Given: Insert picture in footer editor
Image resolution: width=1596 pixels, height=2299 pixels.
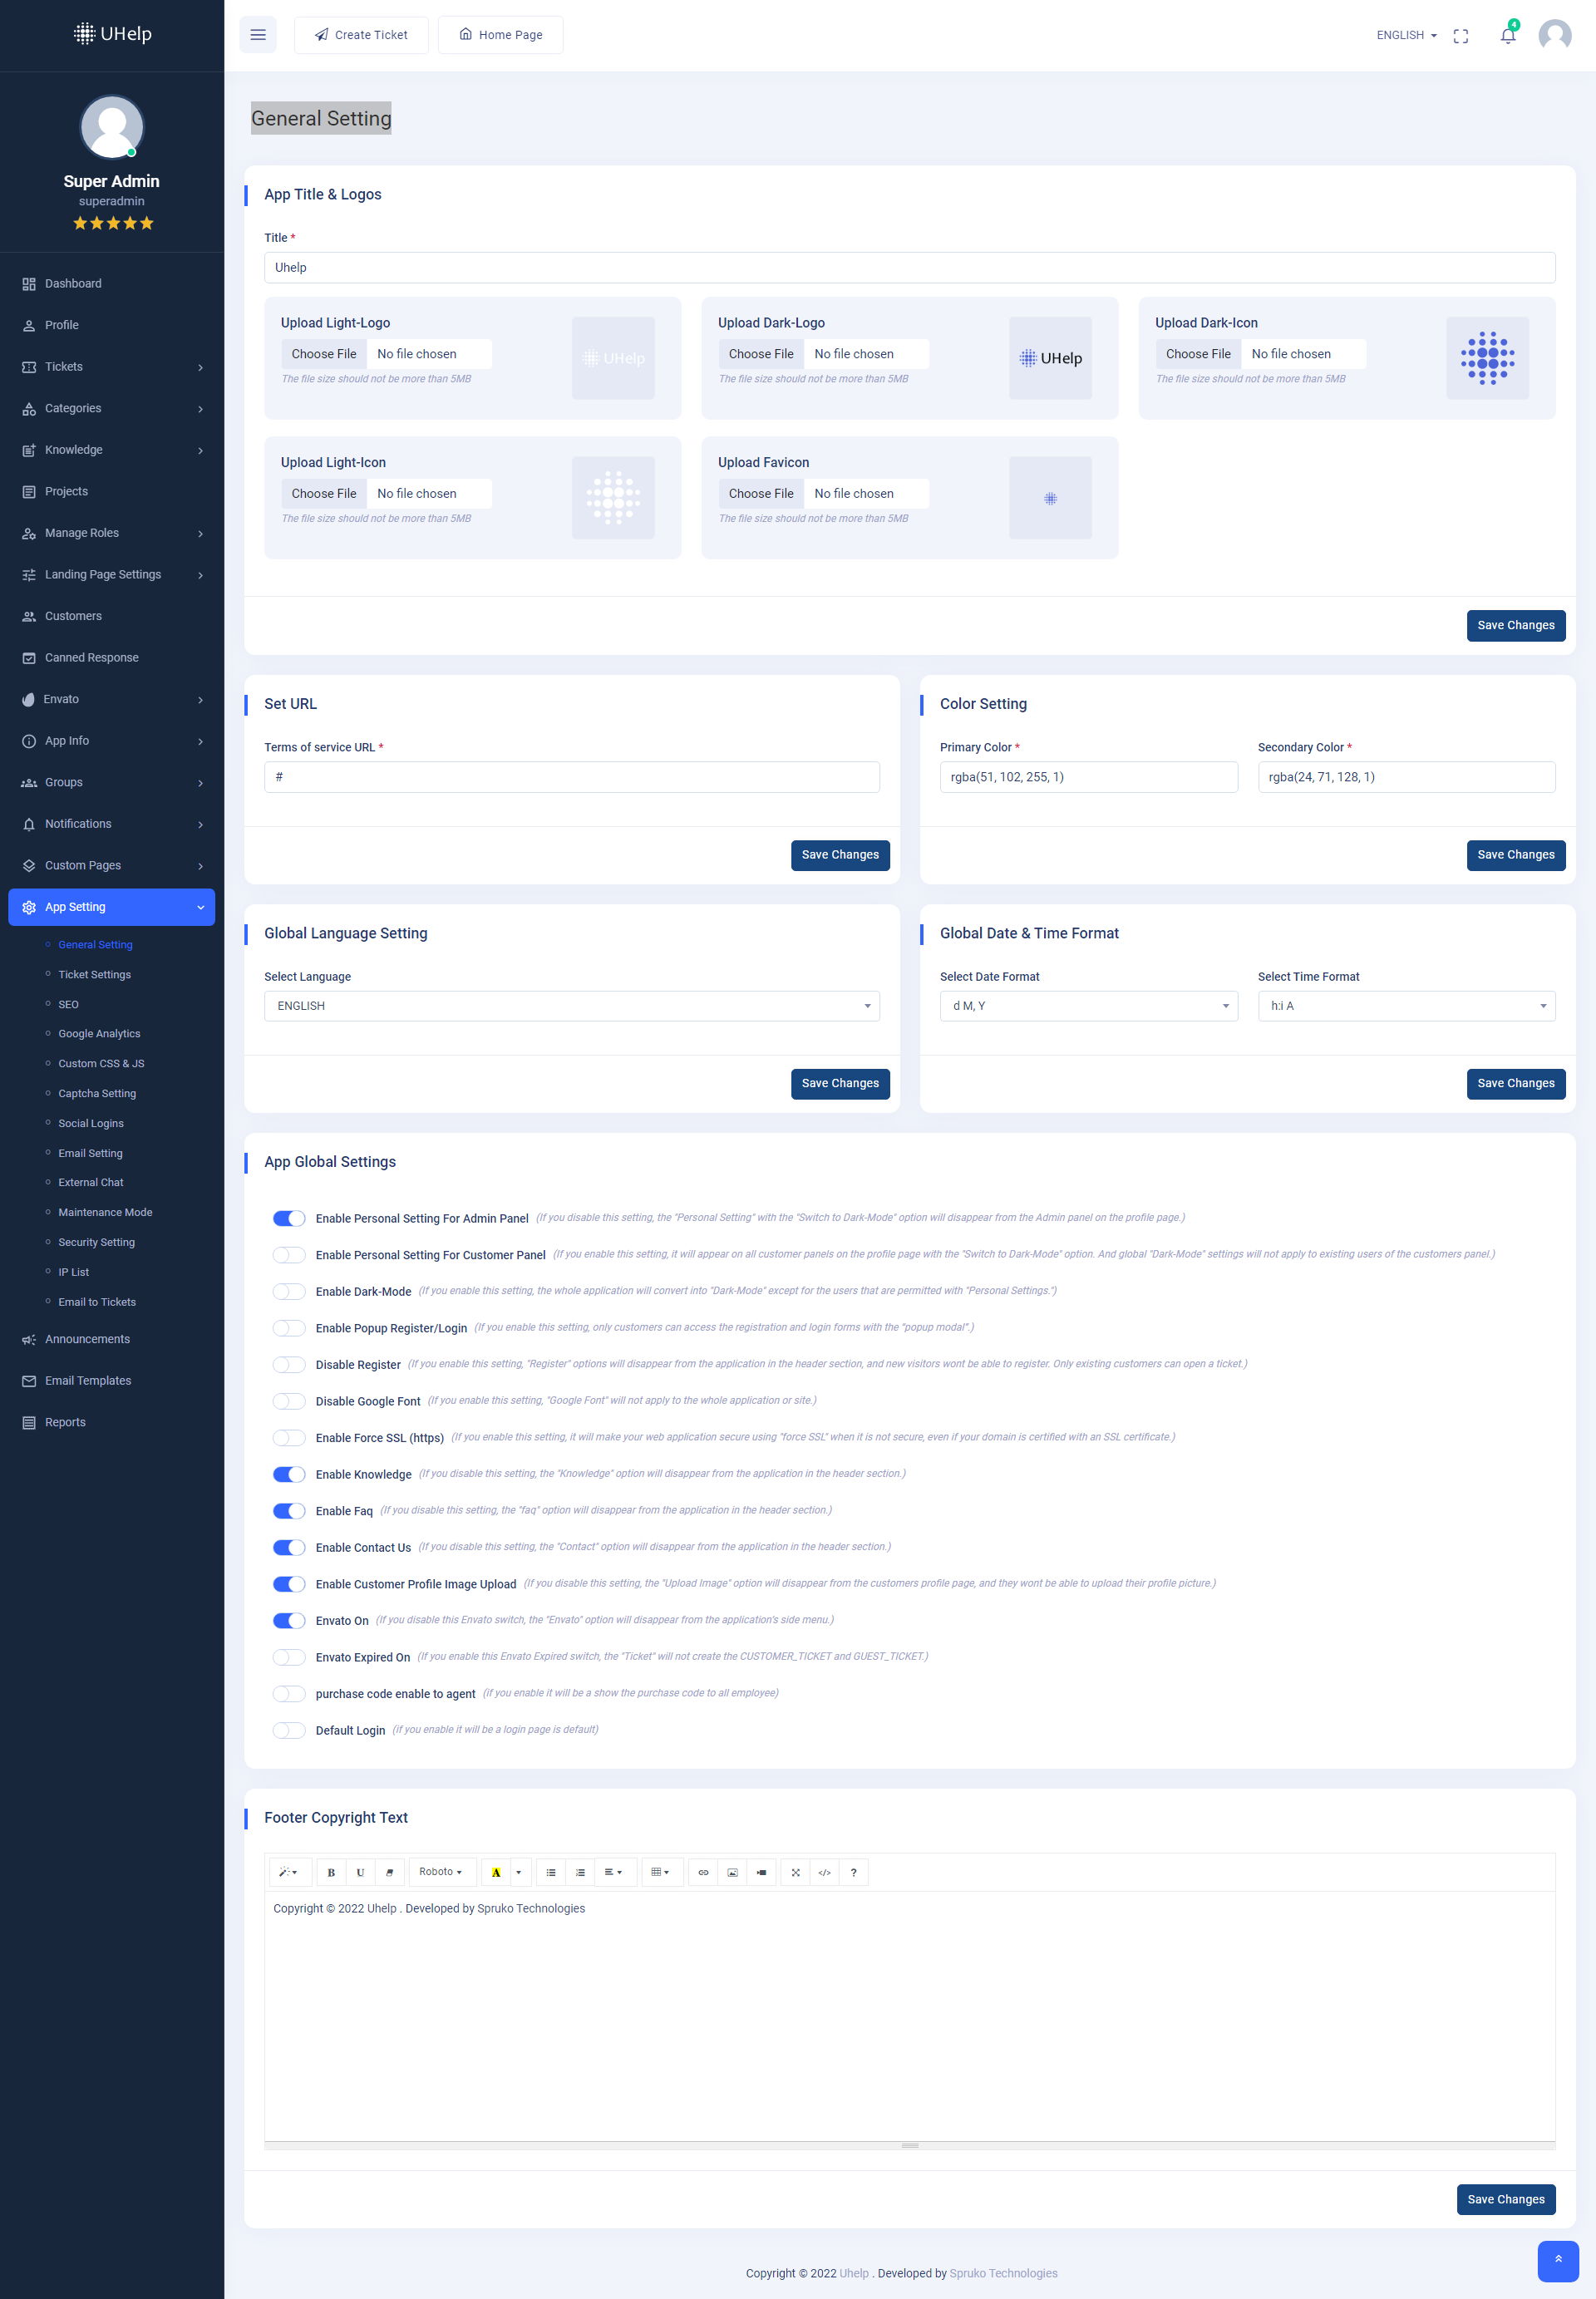Looking at the screenshot, I should tap(732, 1872).
